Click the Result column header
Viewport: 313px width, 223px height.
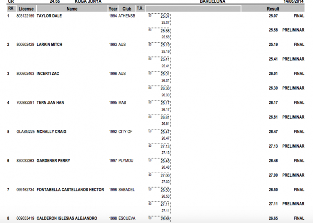click(273, 9)
